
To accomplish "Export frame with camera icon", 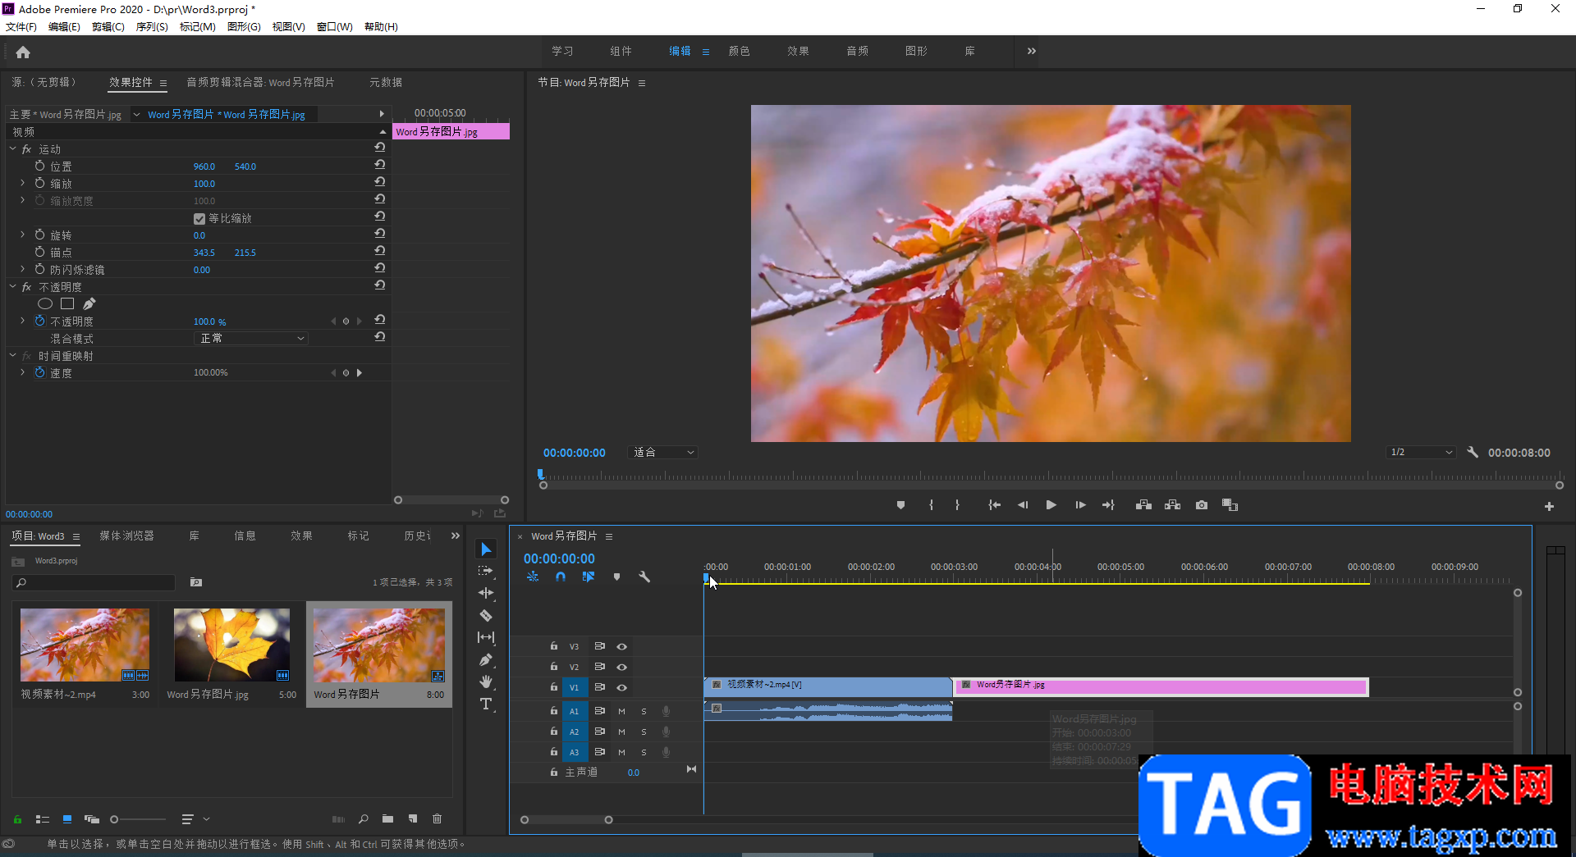I will 1202,505.
